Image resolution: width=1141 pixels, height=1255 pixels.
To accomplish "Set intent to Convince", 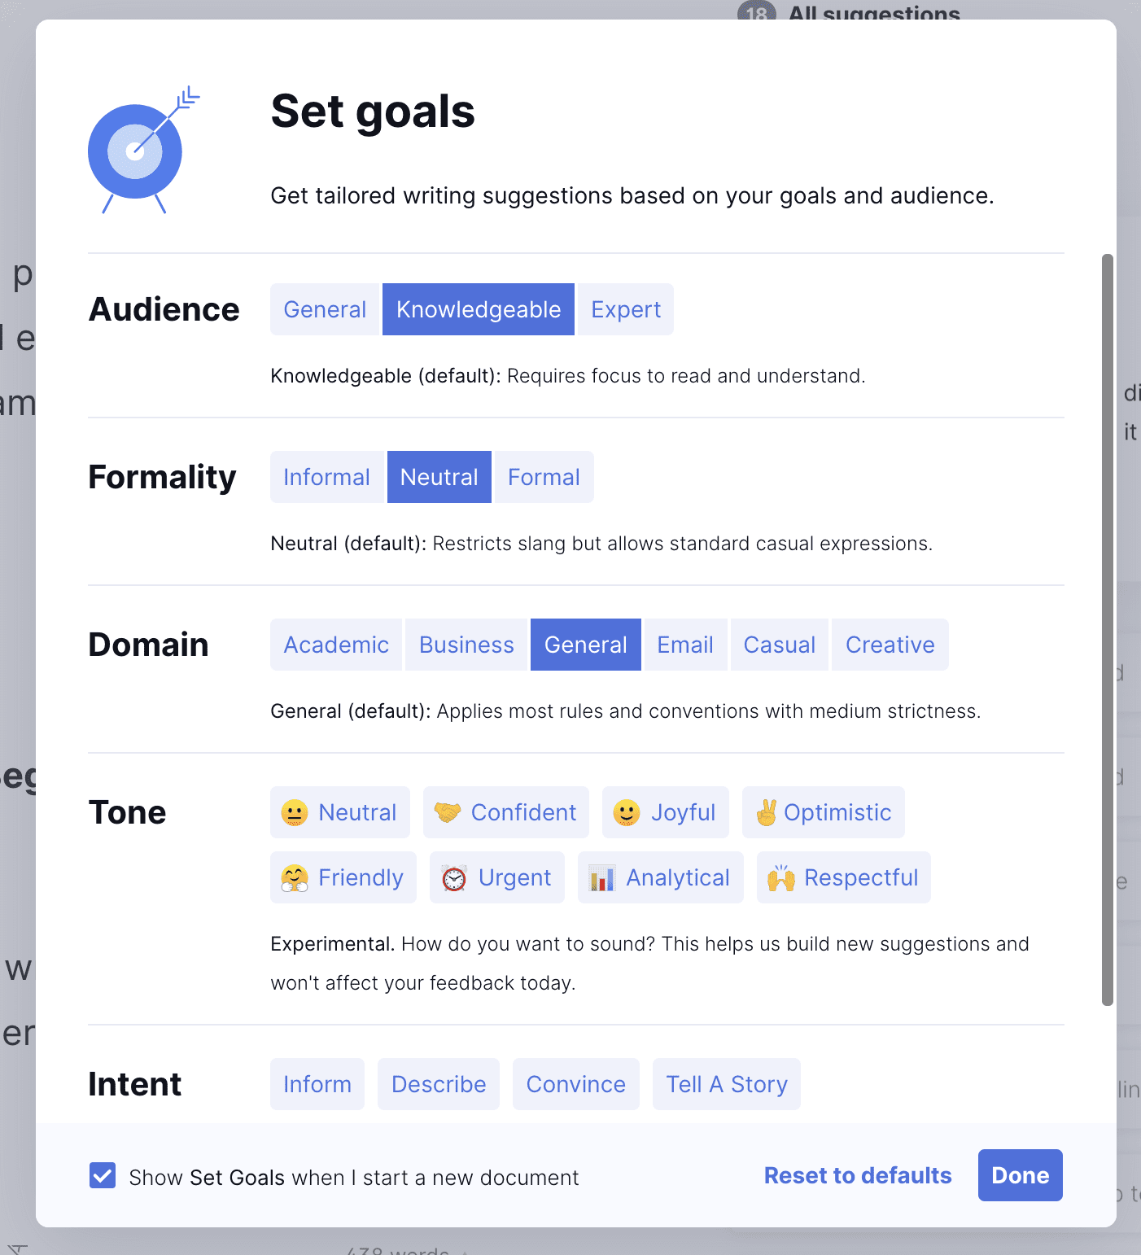I will point(576,1084).
